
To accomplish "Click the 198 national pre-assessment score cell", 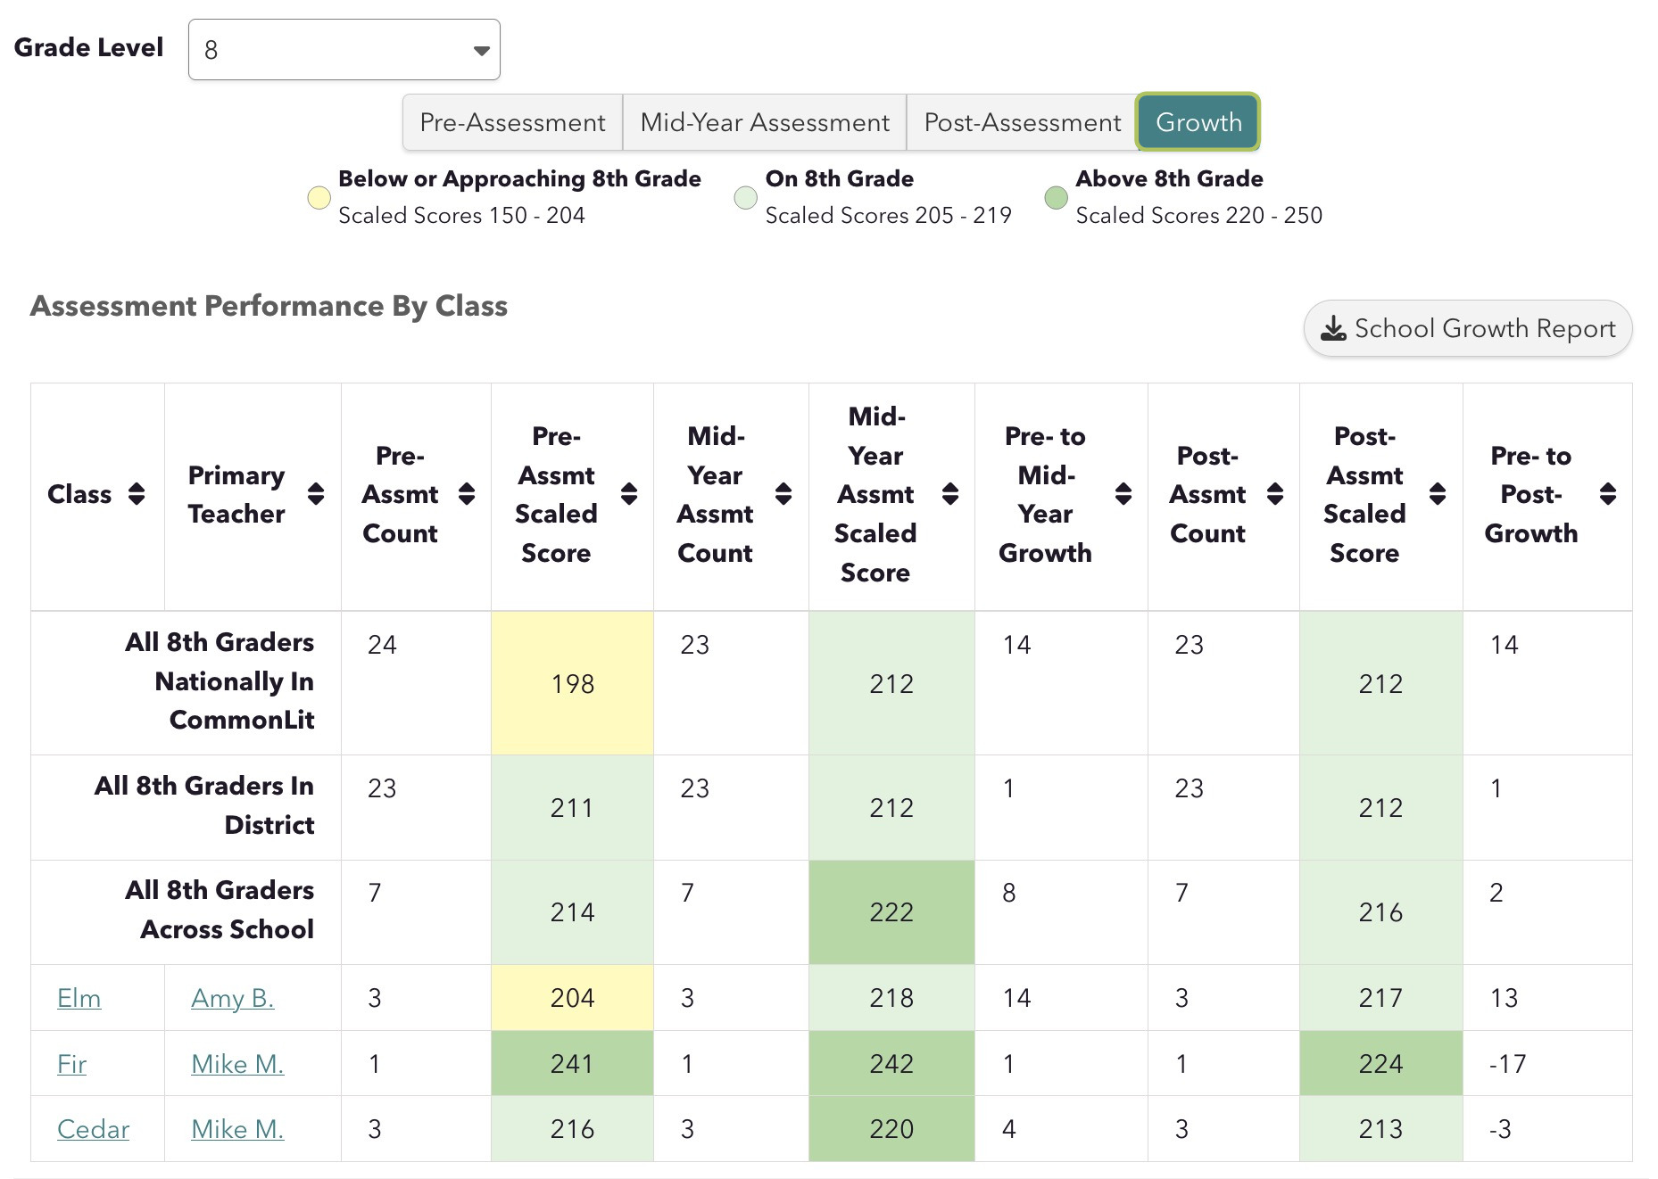I will click(572, 683).
